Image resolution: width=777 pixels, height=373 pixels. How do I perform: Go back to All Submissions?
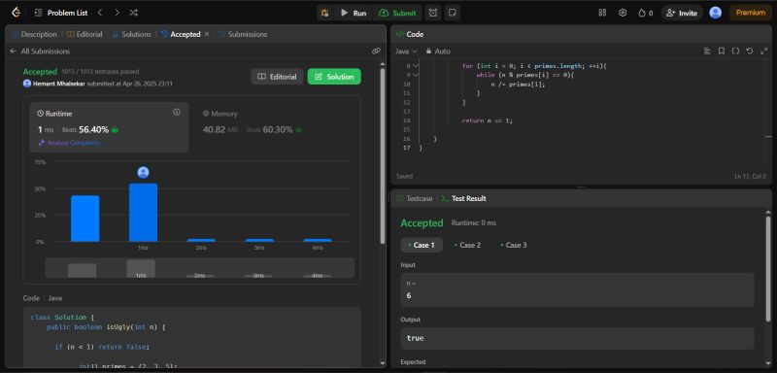point(40,51)
